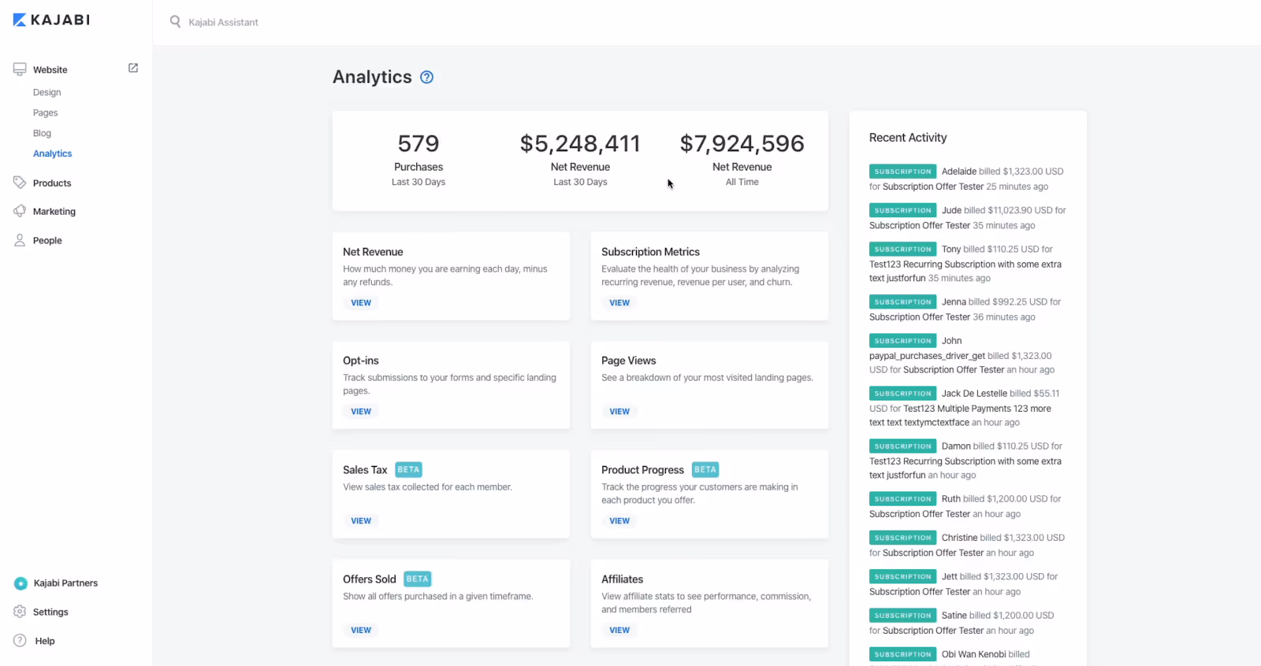View the Offers Sold report
Viewport: 1261px width, 666px height.
(x=361, y=631)
